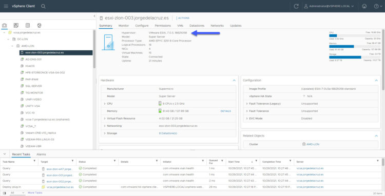Collapse the Hardware panel chevron

click(x=234, y=80)
